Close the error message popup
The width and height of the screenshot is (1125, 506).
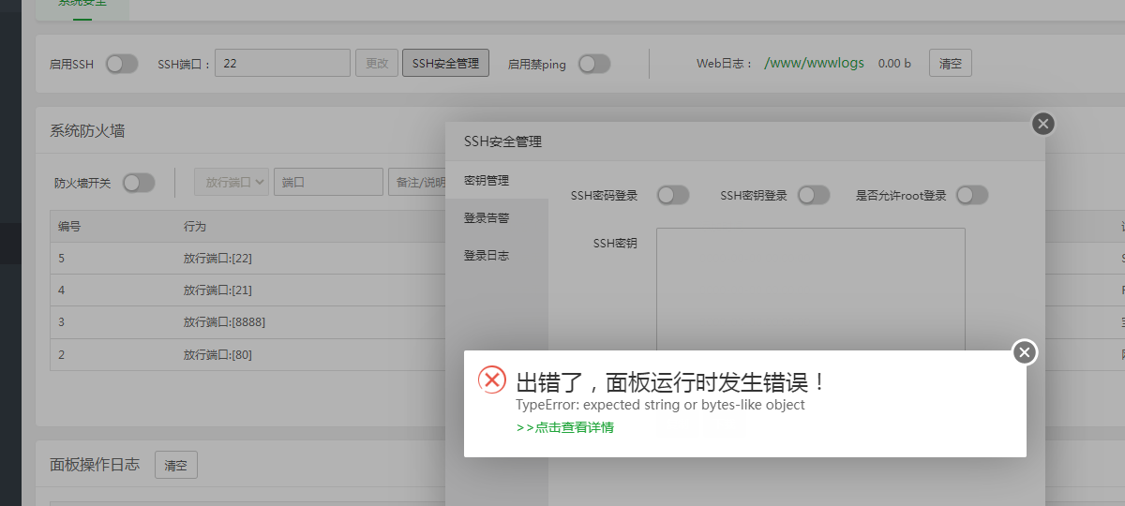(x=1025, y=352)
